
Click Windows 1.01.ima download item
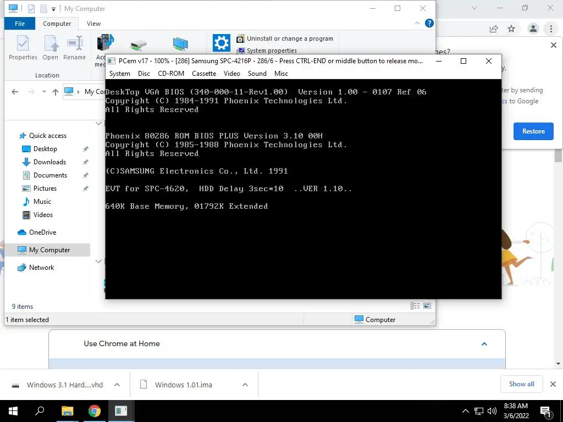click(x=183, y=385)
